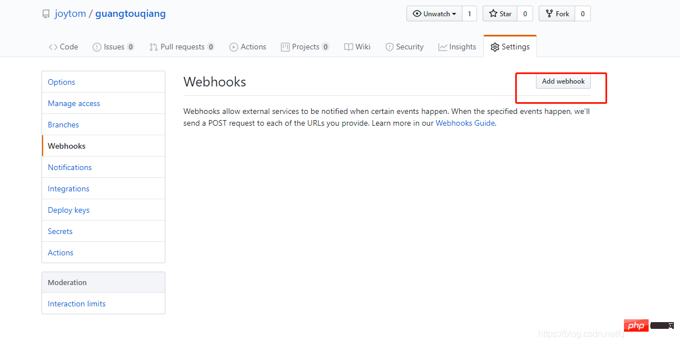Image resolution: width=680 pixels, height=344 pixels.
Task: Go to Manage access settings
Action: [104, 103]
